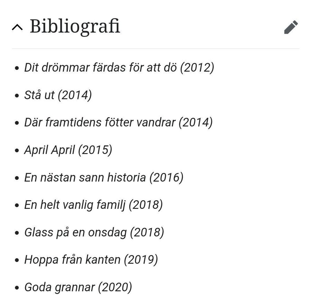Viewport: 311px width, 306px height.
Task: Click the Bibliografi section heading text
Action: point(75,27)
